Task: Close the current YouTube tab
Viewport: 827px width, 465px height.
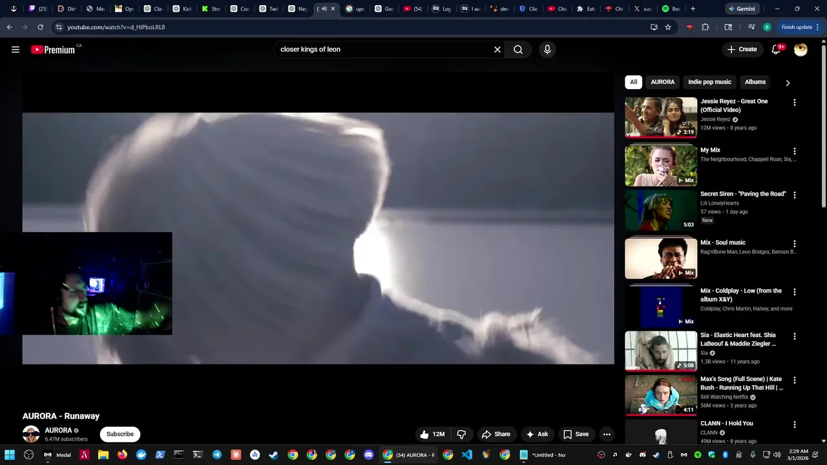Action: tap(333, 9)
